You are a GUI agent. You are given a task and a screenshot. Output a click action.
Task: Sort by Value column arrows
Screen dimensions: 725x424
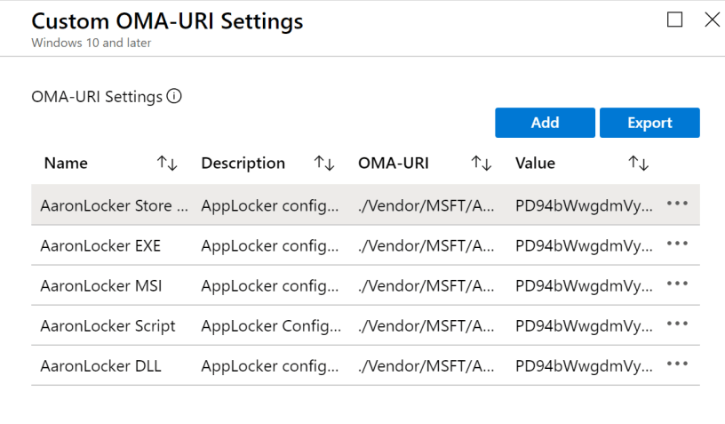click(x=638, y=163)
